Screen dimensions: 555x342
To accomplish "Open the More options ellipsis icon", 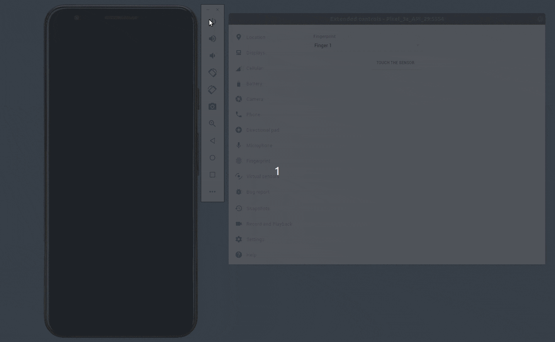I will coord(212,192).
